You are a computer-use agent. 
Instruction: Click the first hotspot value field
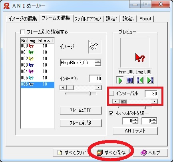(x=128, y=121)
